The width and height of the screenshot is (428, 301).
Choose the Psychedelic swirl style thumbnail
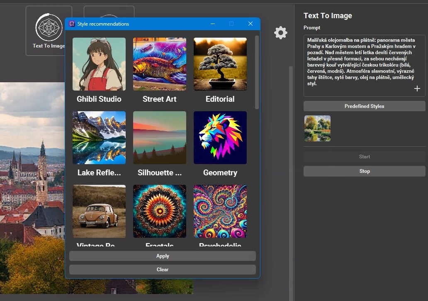click(x=220, y=211)
